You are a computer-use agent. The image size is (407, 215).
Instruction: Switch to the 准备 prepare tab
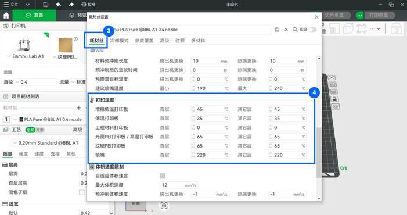click(x=34, y=15)
